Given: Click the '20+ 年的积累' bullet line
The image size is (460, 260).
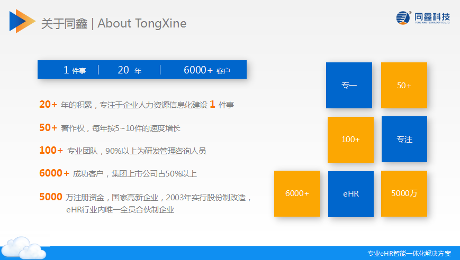Looking at the screenshot, I should point(137,105).
